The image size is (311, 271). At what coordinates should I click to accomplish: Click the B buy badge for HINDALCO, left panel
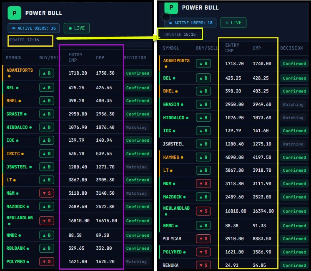47,127
